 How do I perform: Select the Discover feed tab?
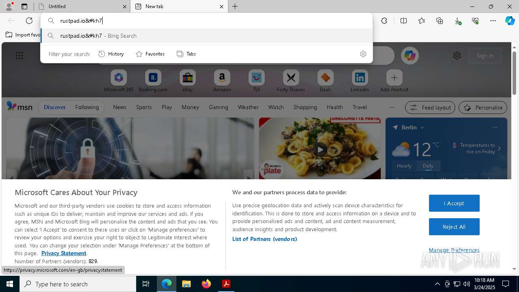coord(55,107)
